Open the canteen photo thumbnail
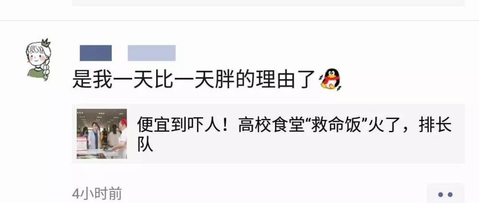 click(102, 134)
